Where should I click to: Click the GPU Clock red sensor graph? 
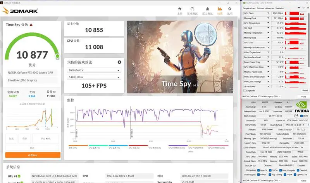pyautogui.click(x=296, y=14)
